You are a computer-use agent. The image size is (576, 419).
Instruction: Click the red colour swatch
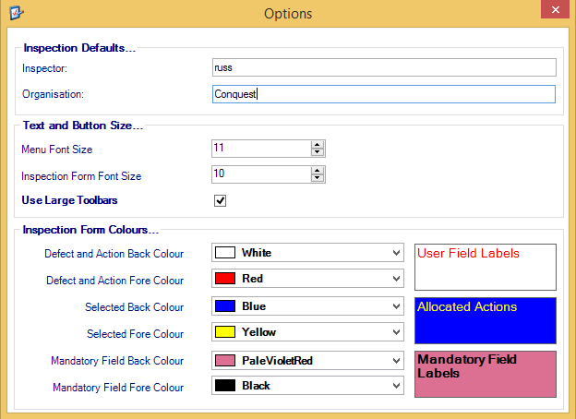click(x=225, y=279)
